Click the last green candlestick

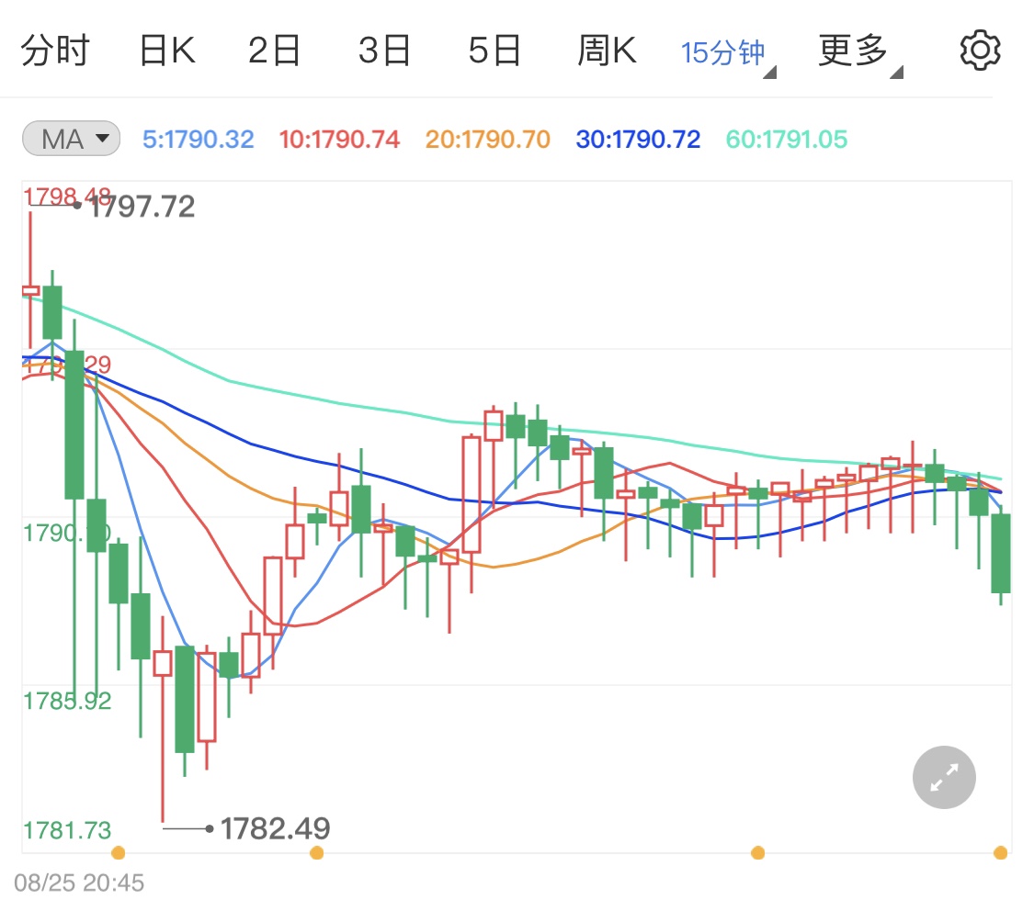click(1001, 554)
